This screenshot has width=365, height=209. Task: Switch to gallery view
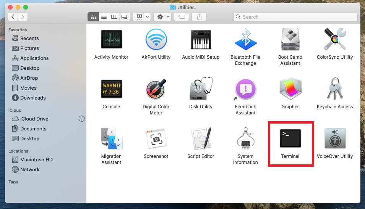point(124,17)
